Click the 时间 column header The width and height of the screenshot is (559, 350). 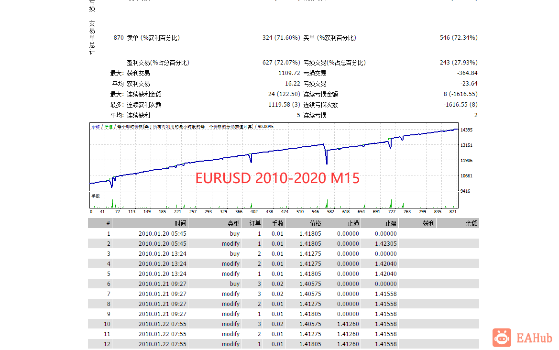point(151,223)
